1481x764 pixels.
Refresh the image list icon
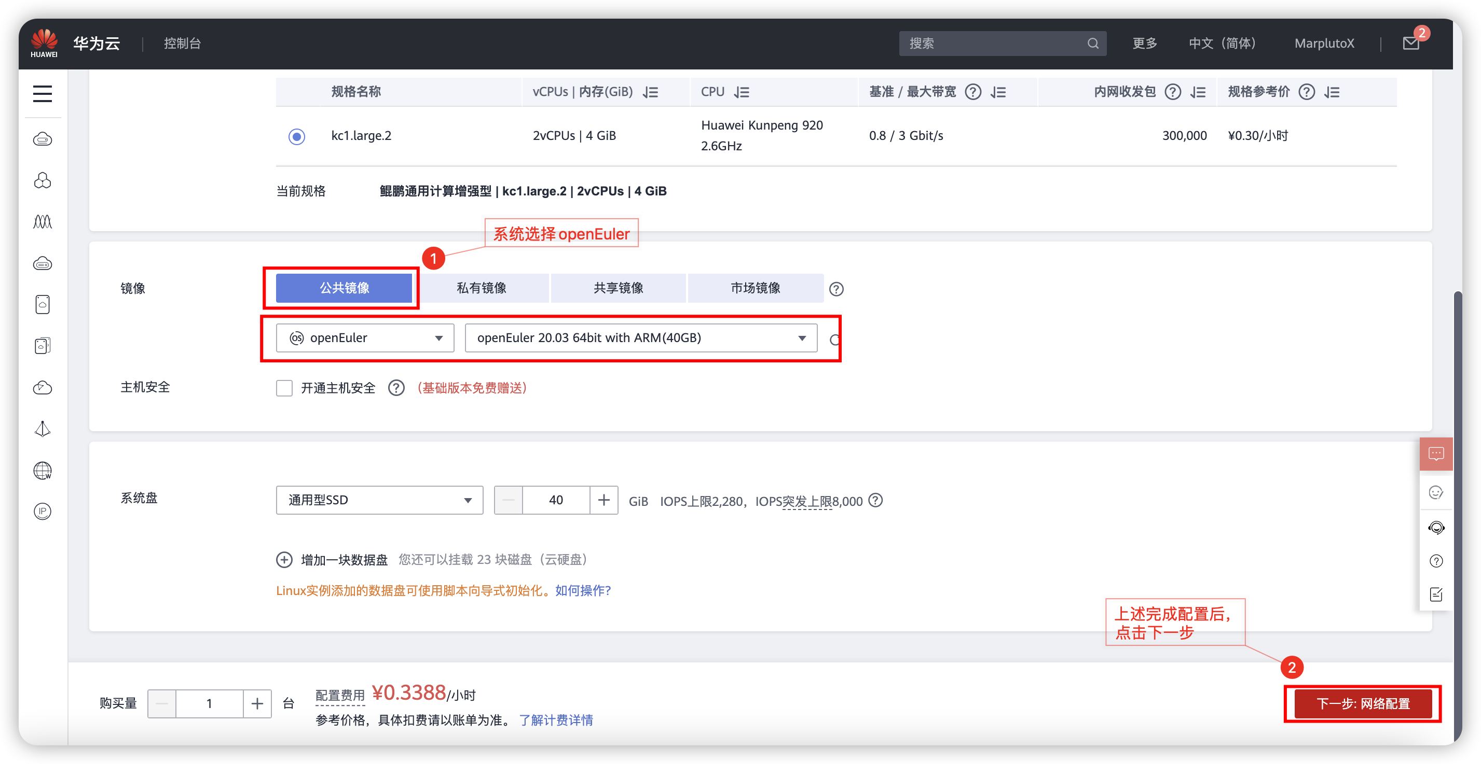coord(835,339)
